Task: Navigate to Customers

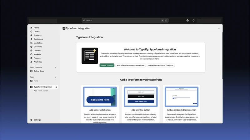Action: pyautogui.click(x=38, y=39)
